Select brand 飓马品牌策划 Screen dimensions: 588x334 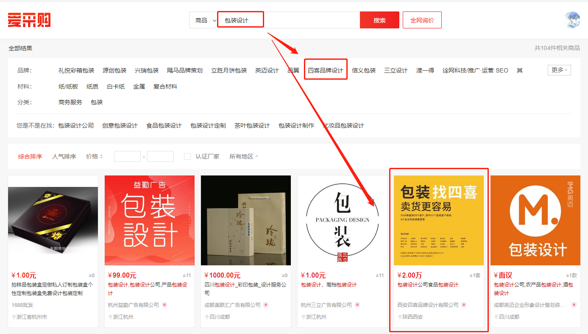pos(185,70)
